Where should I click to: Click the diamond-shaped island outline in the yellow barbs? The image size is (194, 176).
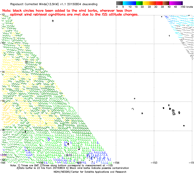point(26,62)
